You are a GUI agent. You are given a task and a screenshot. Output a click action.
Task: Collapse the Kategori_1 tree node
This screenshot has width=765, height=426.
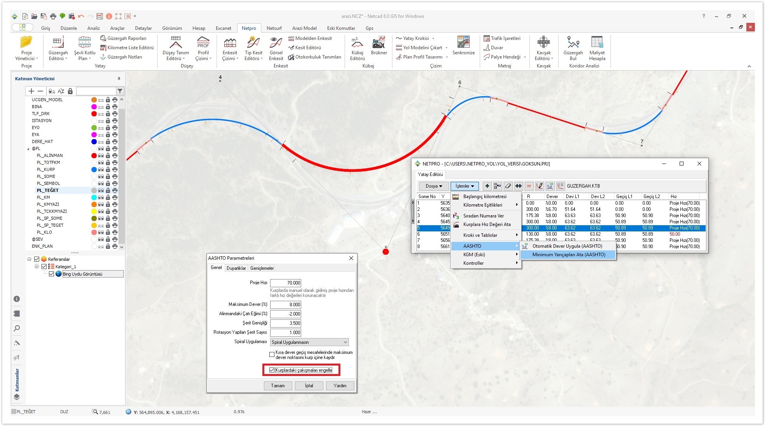(x=36, y=267)
